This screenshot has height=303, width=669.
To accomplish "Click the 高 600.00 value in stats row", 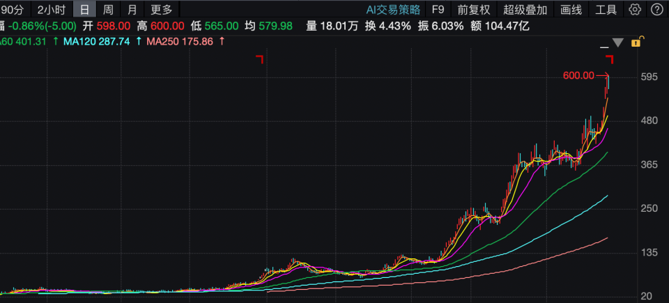I will [161, 26].
